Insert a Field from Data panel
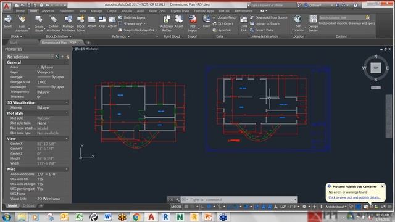 pyautogui.click(x=206, y=22)
